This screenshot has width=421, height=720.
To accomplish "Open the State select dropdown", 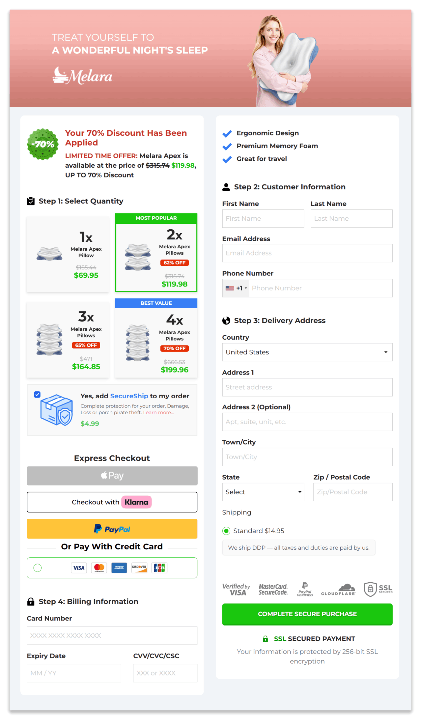I will pos(263,492).
